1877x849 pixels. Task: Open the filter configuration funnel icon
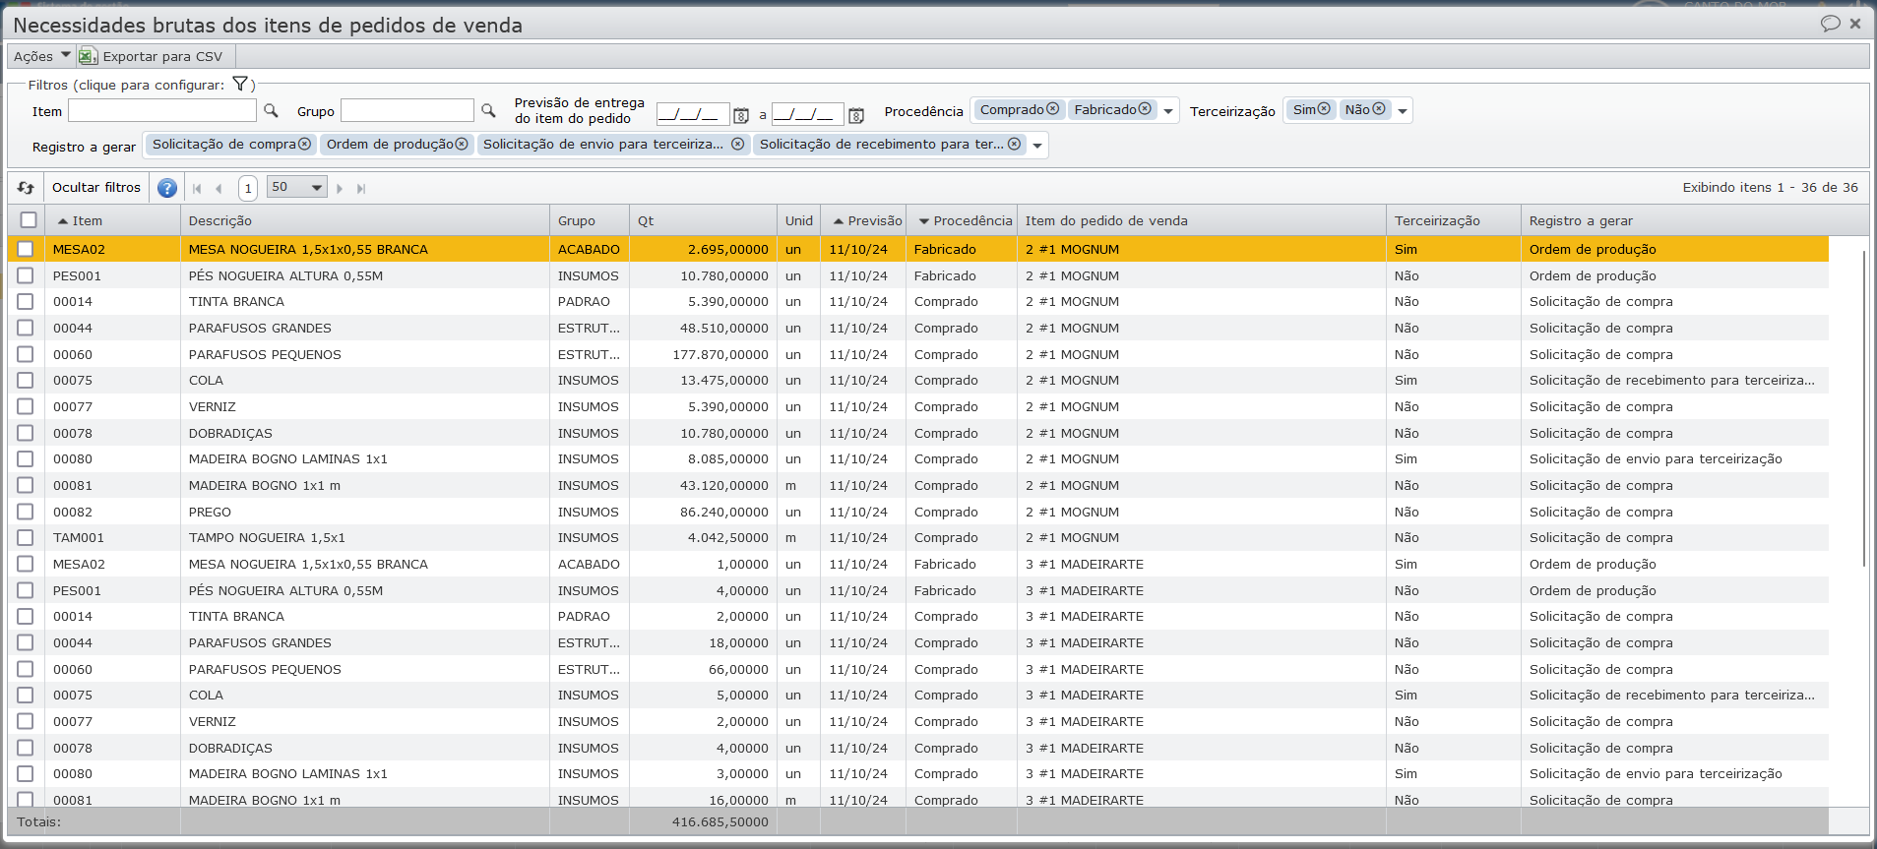pyautogui.click(x=240, y=84)
